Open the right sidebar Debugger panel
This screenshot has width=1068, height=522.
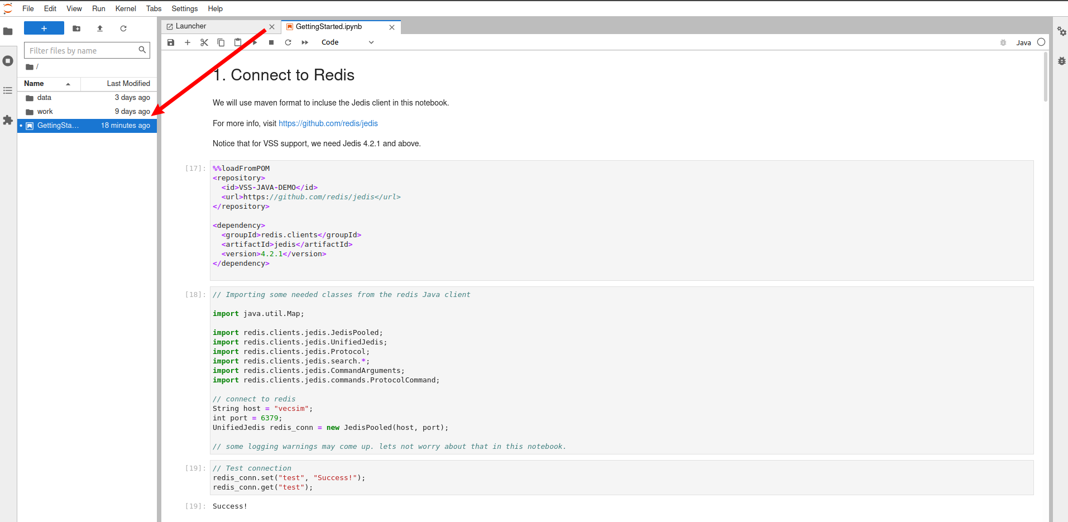tap(1061, 61)
